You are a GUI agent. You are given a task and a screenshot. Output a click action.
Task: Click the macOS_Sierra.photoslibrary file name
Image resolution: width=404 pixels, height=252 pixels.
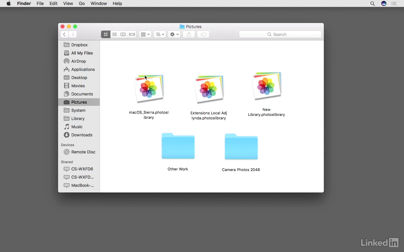coord(149,115)
